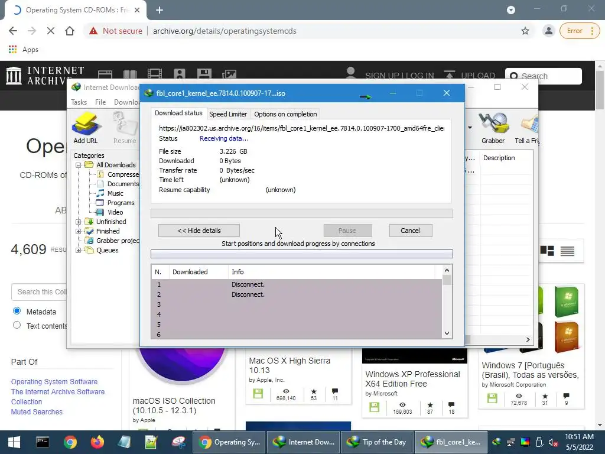The image size is (605, 454).
Task: Click the Tell a Friend icon in IDM
Action: pos(527,128)
